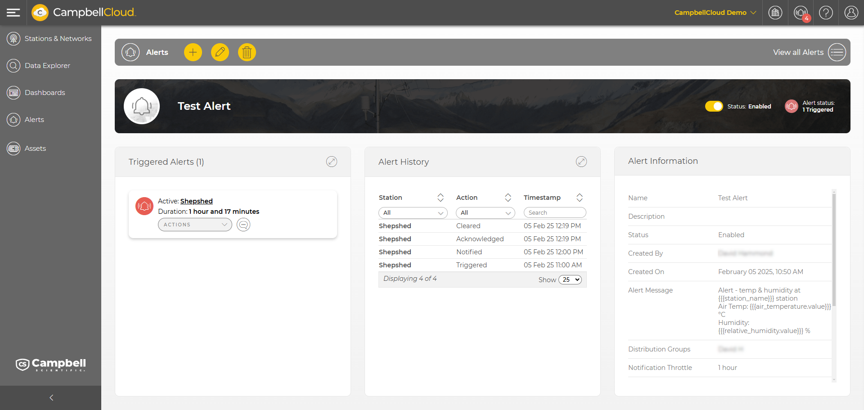864x410 pixels.
Task: Open alert notifications bell with badge
Action: pyautogui.click(x=801, y=13)
